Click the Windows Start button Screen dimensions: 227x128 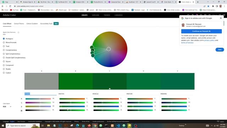click(x=2, y=126)
